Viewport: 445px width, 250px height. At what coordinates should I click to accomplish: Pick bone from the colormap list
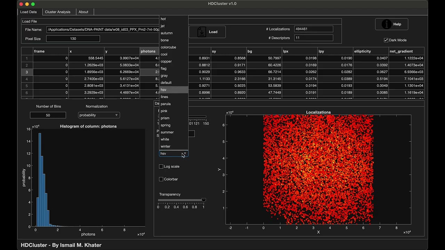tap(173, 40)
